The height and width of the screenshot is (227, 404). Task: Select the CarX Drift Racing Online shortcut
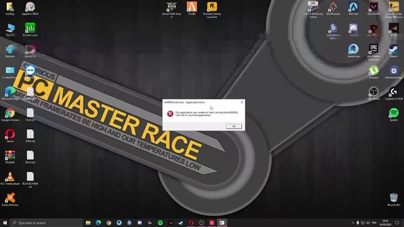313,10
